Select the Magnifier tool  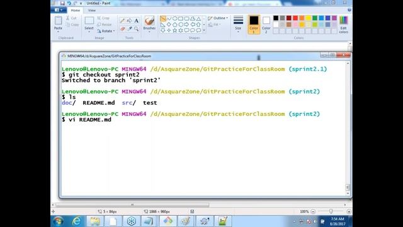pos(136,28)
